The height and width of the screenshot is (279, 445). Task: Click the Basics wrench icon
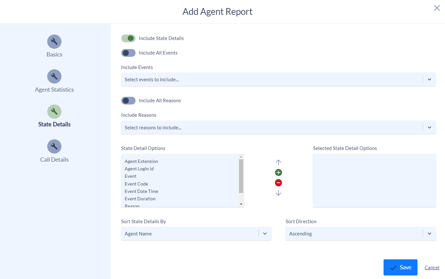pyautogui.click(x=54, y=42)
